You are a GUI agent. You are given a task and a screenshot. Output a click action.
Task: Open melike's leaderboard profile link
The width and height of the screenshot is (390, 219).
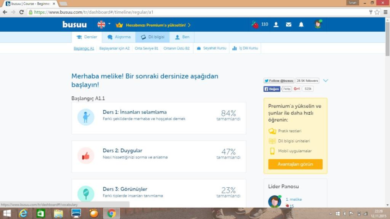294,199
